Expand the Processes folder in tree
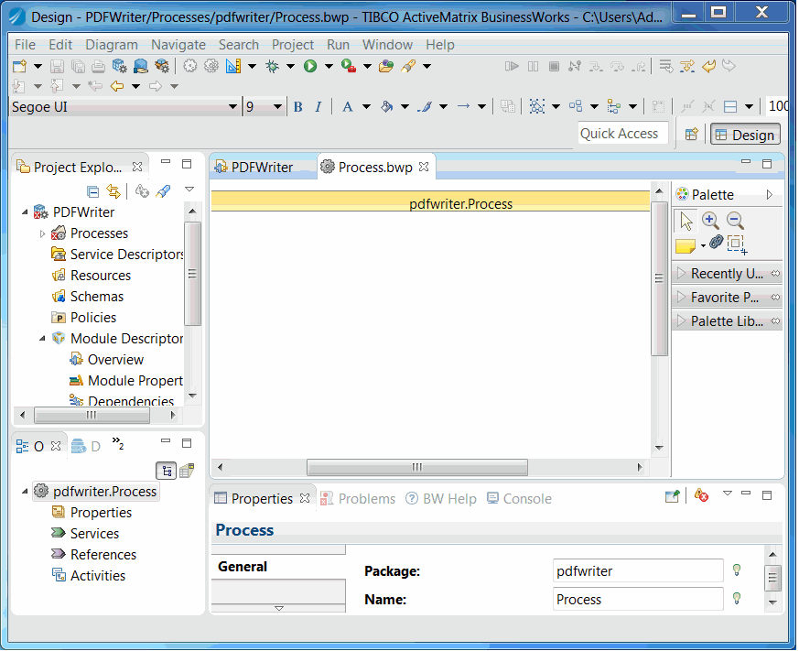Viewport: 799px width, 651px height. click(42, 234)
